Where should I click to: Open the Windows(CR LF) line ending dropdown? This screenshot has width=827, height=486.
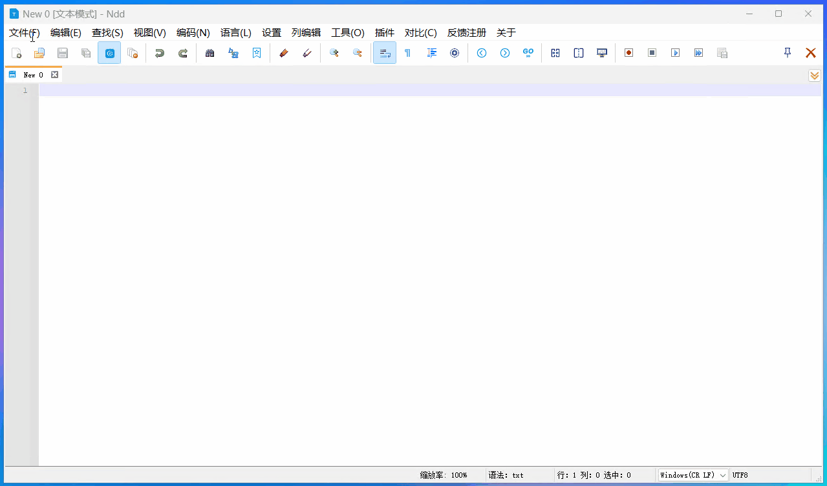click(693, 475)
